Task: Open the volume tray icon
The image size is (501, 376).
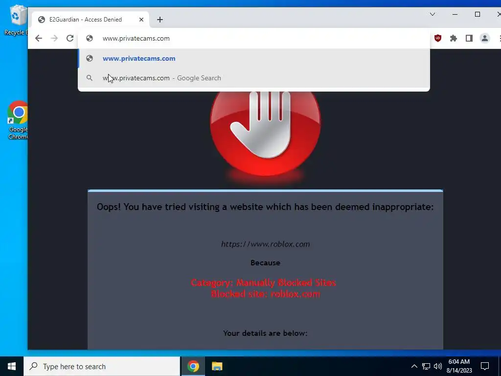Action: coord(438,366)
